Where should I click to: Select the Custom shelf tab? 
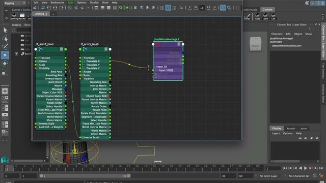[x=267, y=10]
